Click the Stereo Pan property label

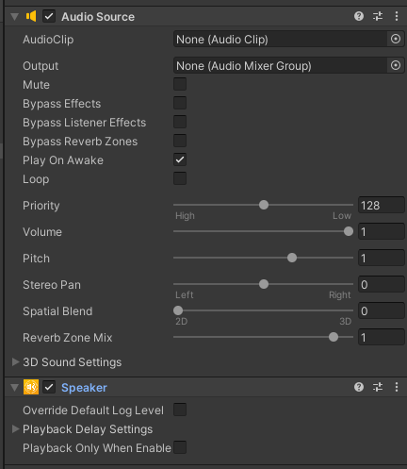coord(52,285)
